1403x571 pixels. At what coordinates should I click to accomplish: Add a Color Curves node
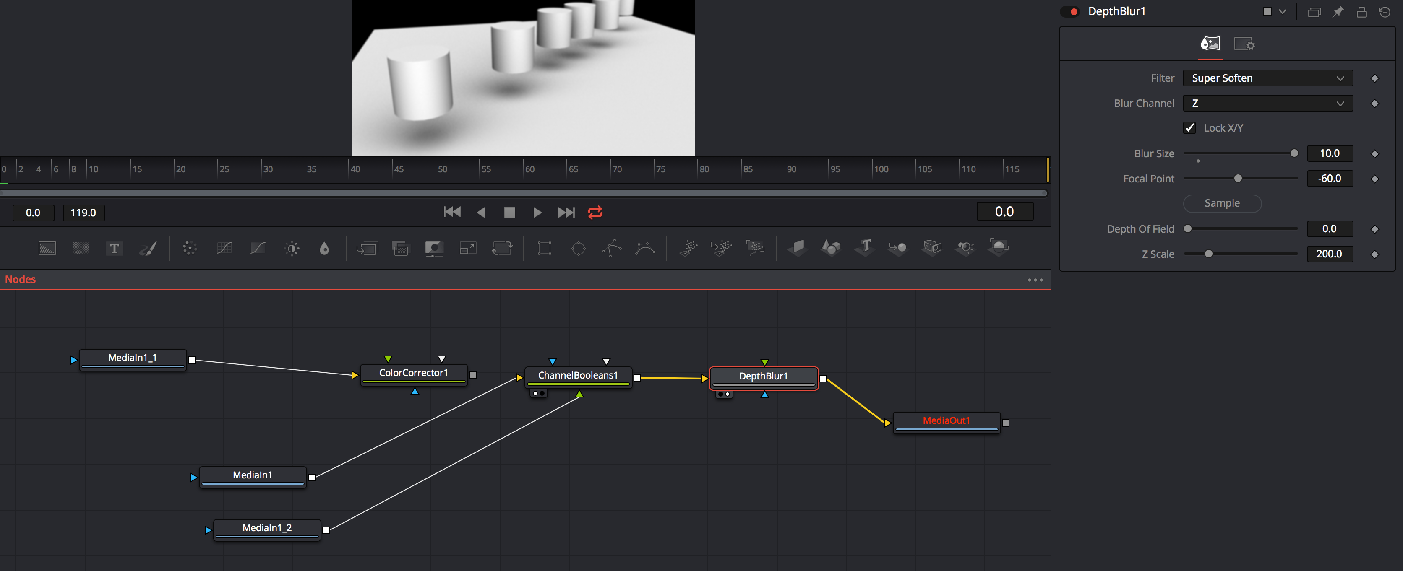tap(224, 248)
